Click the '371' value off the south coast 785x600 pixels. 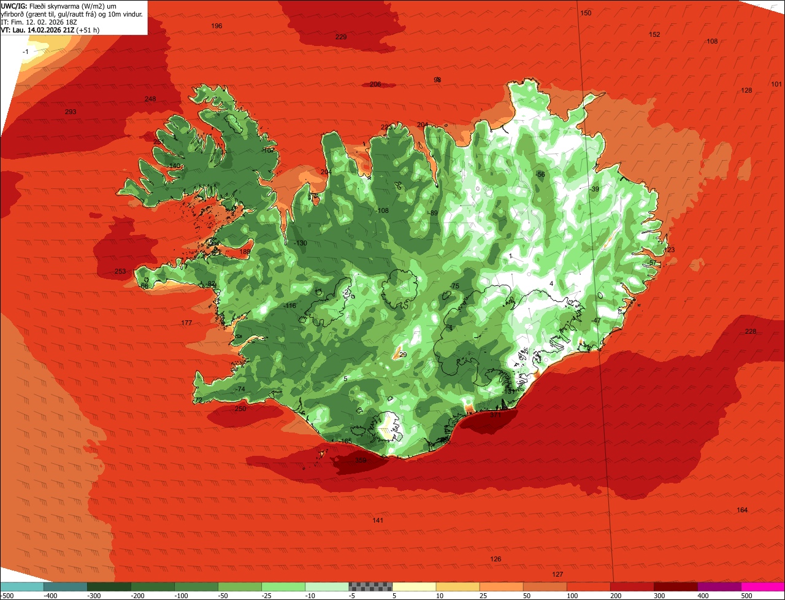pos(496,415)
